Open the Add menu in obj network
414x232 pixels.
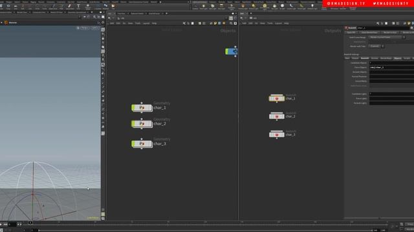pos(112,23)
